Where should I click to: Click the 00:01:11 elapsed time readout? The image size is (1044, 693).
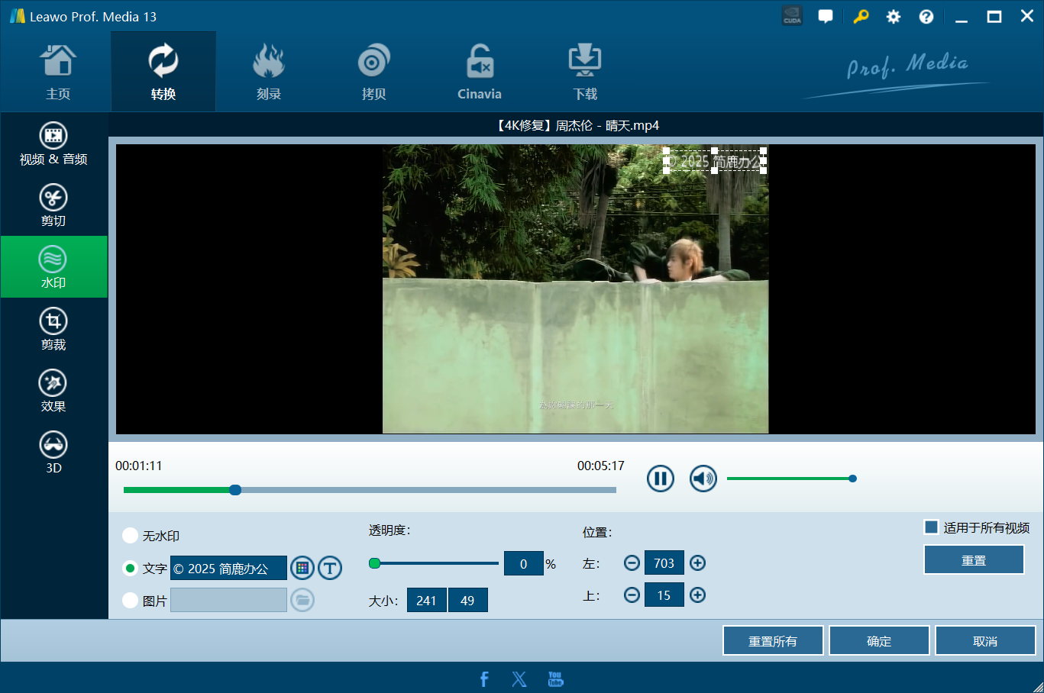(x=139, y=466)
